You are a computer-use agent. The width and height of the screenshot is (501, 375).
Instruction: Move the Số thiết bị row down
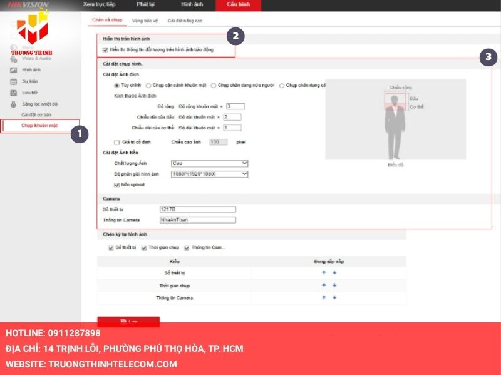point(334,273)
